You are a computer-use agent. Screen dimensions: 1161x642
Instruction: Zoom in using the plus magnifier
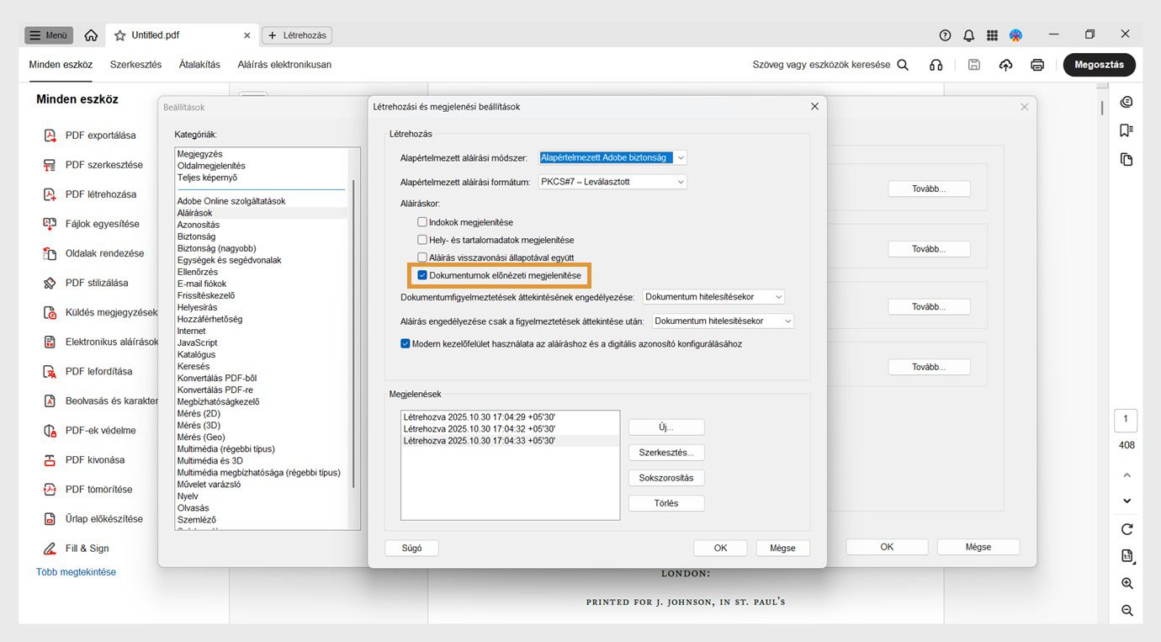pyautogui.click(x=1127, y=583)
